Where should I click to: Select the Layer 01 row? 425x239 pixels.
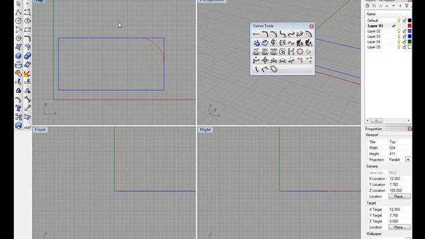(x=388, y=26)
